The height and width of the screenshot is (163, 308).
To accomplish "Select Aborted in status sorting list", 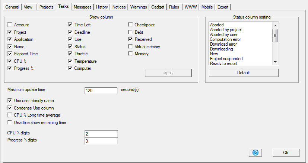I will (x=217, y=25).
